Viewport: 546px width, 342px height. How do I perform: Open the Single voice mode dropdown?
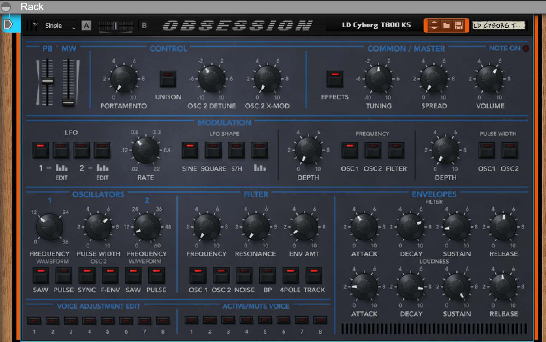(x=60, y=26)
